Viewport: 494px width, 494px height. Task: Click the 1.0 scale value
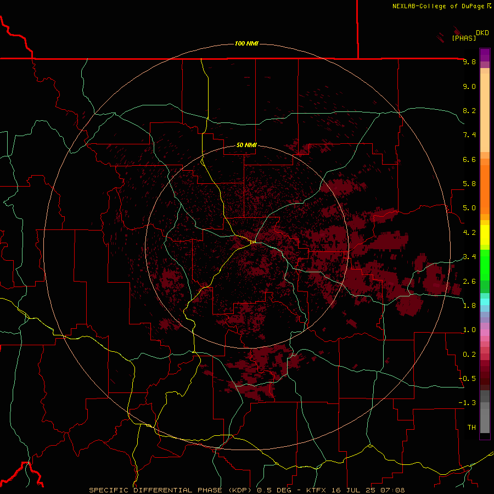[469, 330]
